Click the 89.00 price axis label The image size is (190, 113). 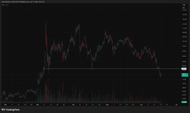tap(184, 56)
